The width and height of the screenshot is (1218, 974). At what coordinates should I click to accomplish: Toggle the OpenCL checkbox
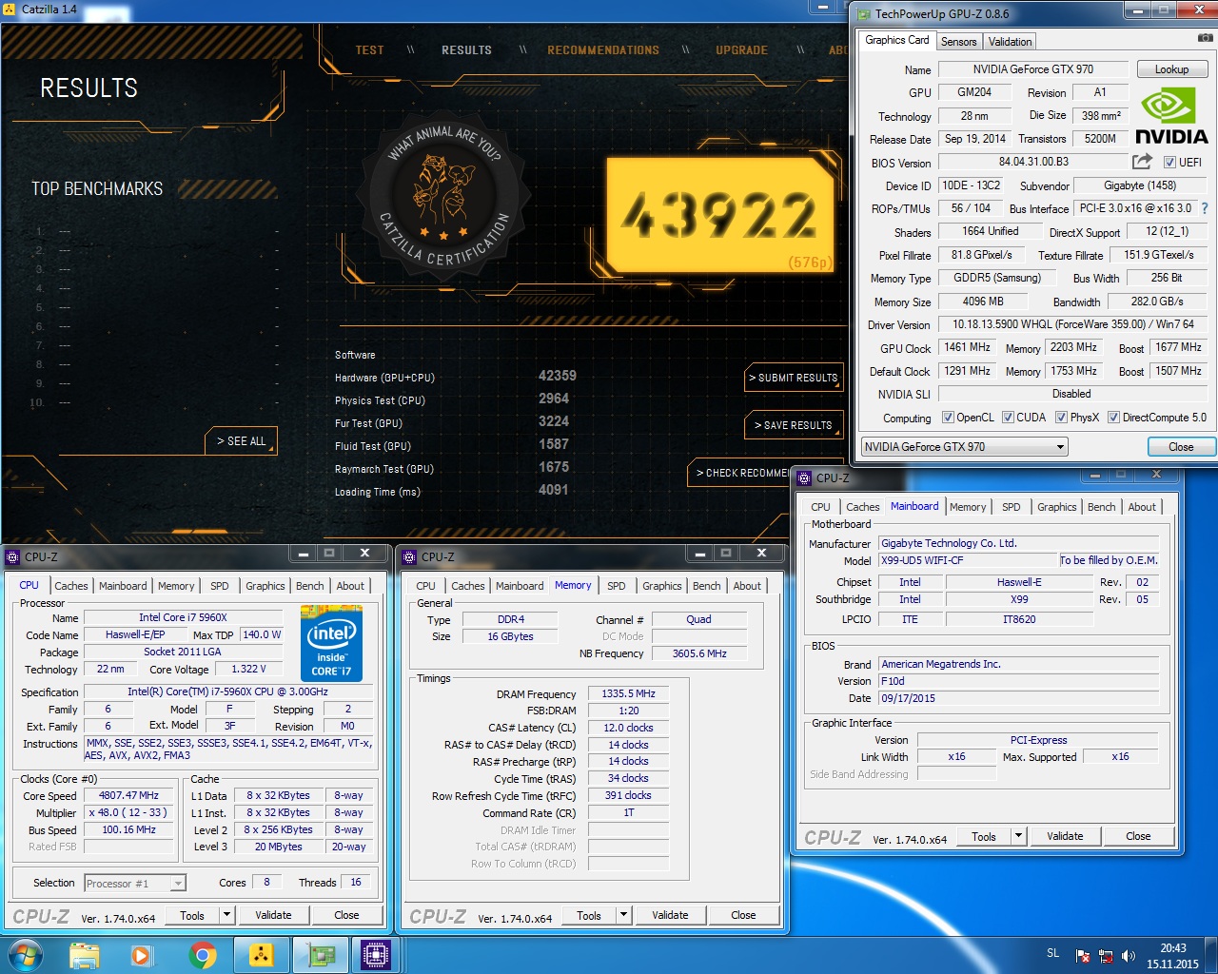[948, 418]
